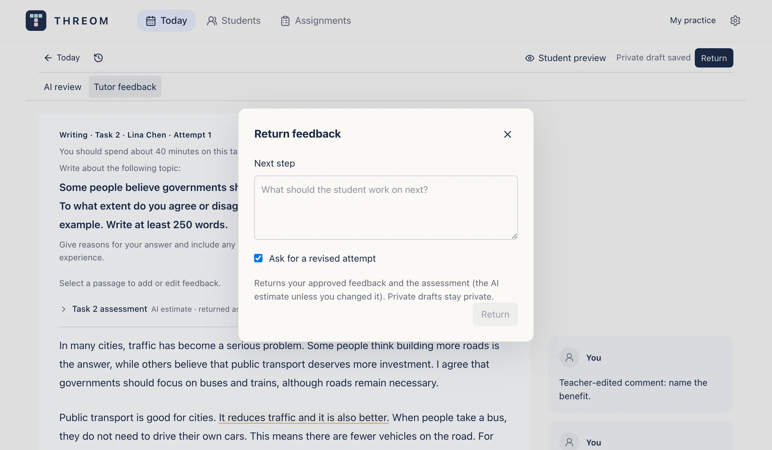Focus the Next step text area

pyautogui.click(x=386, y=207)
